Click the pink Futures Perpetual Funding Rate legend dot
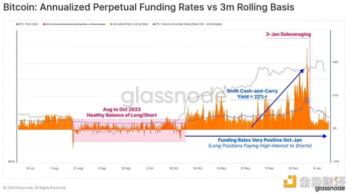 44,24
